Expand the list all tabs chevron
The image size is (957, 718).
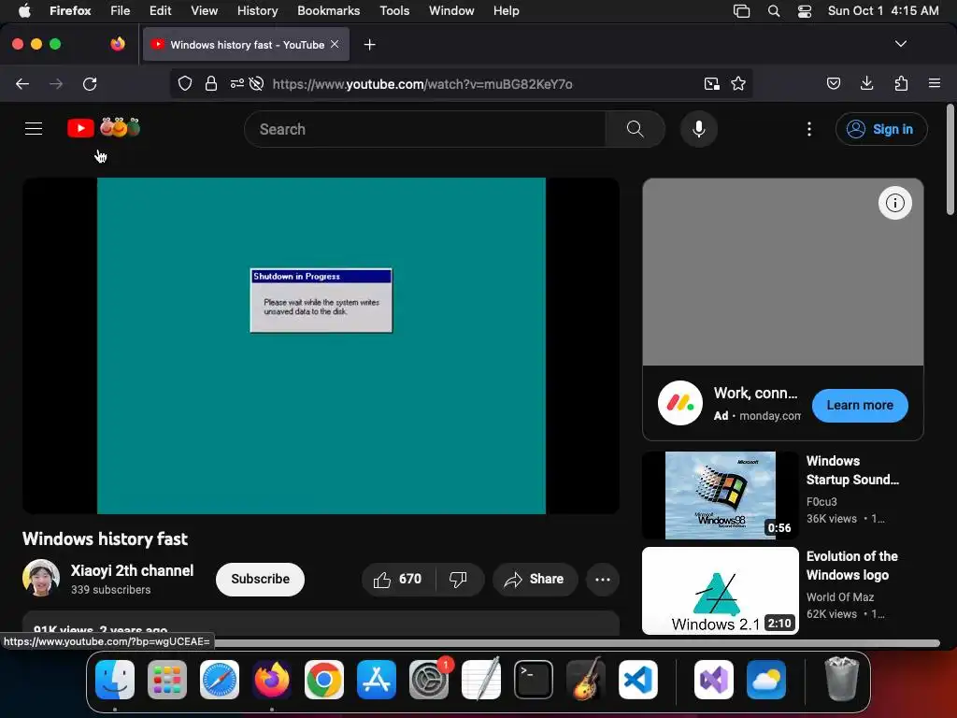point(900,44)
